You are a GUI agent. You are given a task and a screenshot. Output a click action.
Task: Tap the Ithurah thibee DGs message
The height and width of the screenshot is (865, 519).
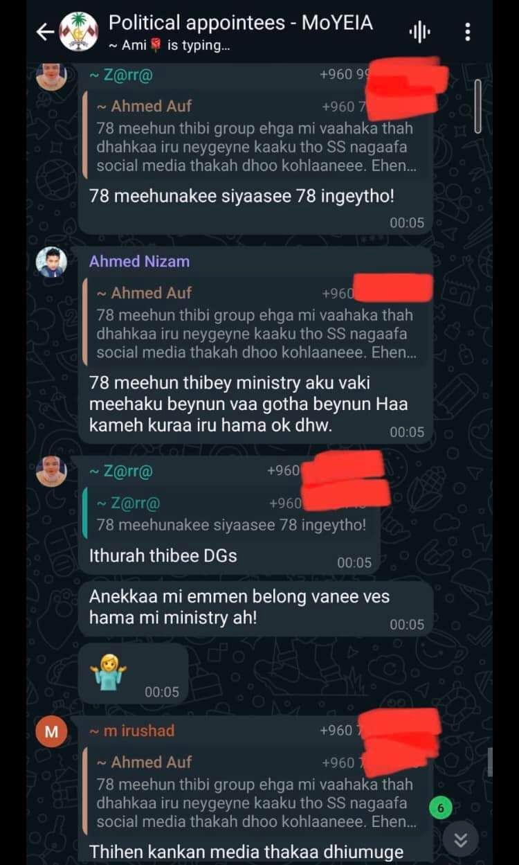tap(163, 555)
